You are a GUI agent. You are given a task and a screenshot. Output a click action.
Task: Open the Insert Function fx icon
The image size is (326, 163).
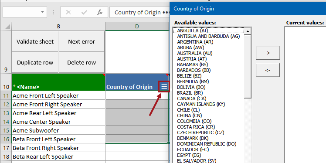[100, 13]
